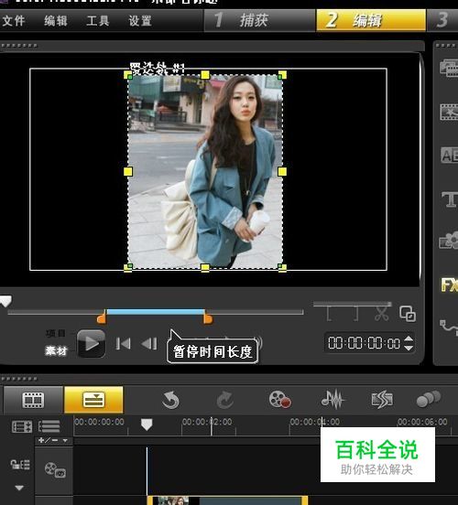Open the Auto Music icon
The image size is (458, 505).
tap(382, 400)
